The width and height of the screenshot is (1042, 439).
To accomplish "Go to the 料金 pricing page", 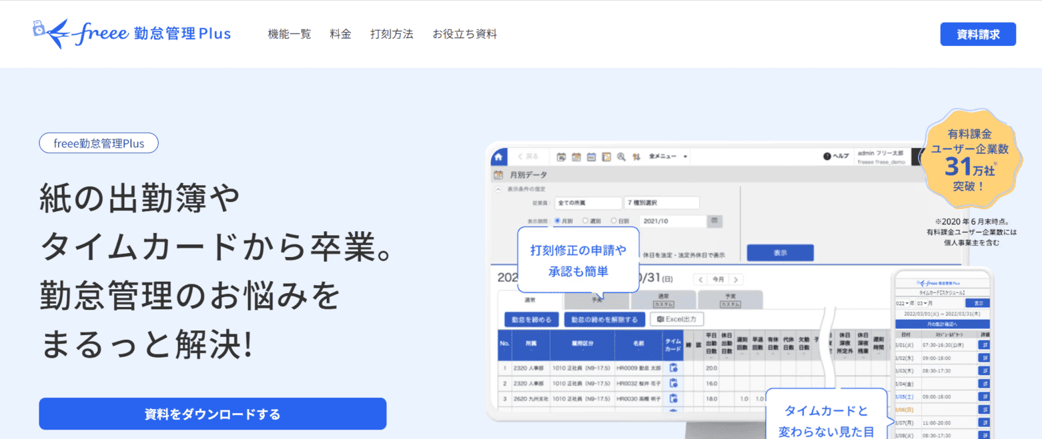I will pyautogui.click(x=340, y=34).
